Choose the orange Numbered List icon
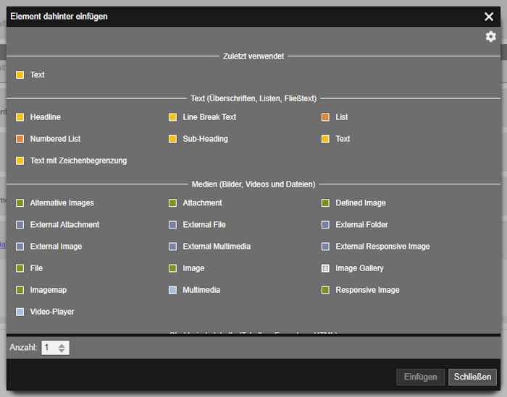 20,139
